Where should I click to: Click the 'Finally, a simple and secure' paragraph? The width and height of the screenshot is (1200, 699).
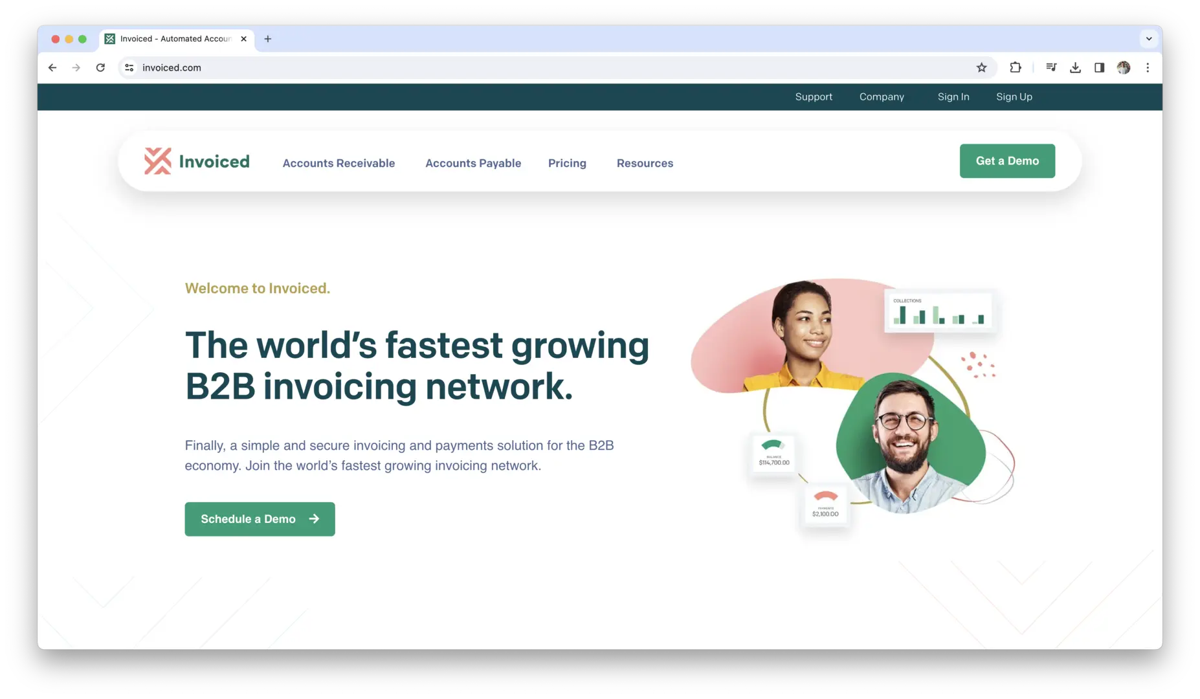pyautogui.click(x=399, y=456)
